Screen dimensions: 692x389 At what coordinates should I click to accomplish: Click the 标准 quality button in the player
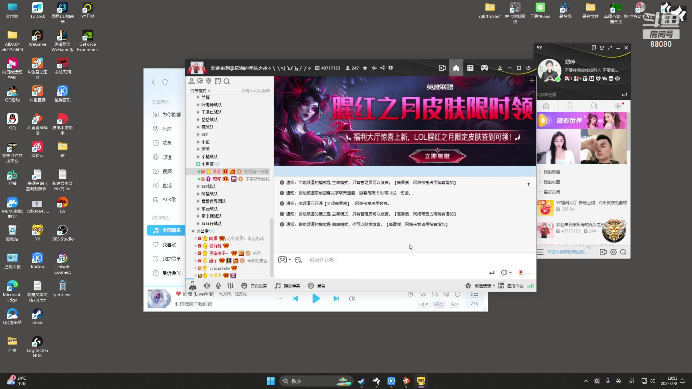439,304
